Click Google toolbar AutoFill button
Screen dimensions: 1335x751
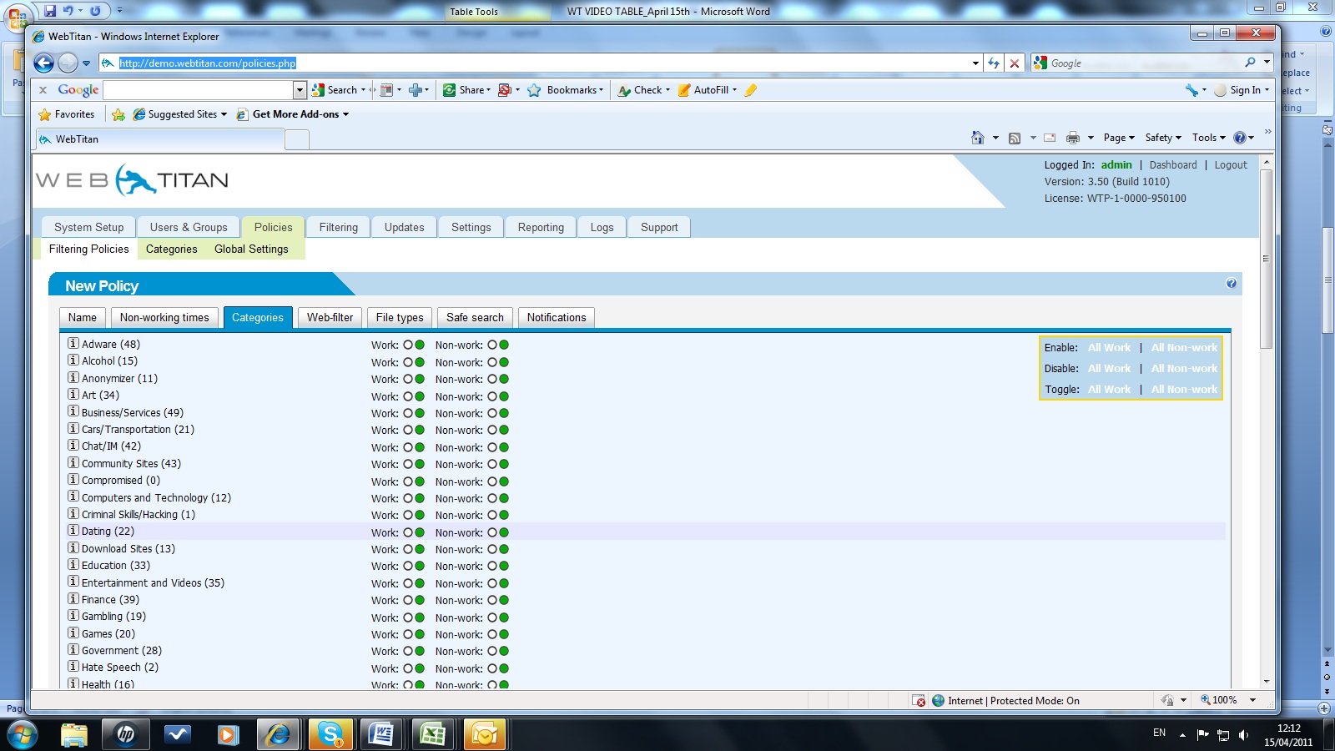[x=708, y=90]
